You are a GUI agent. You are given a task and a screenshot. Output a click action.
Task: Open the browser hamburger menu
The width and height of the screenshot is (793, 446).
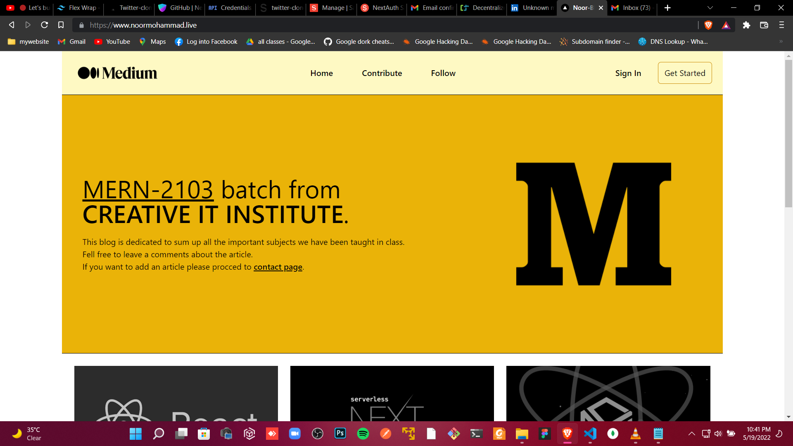point(781,25)
